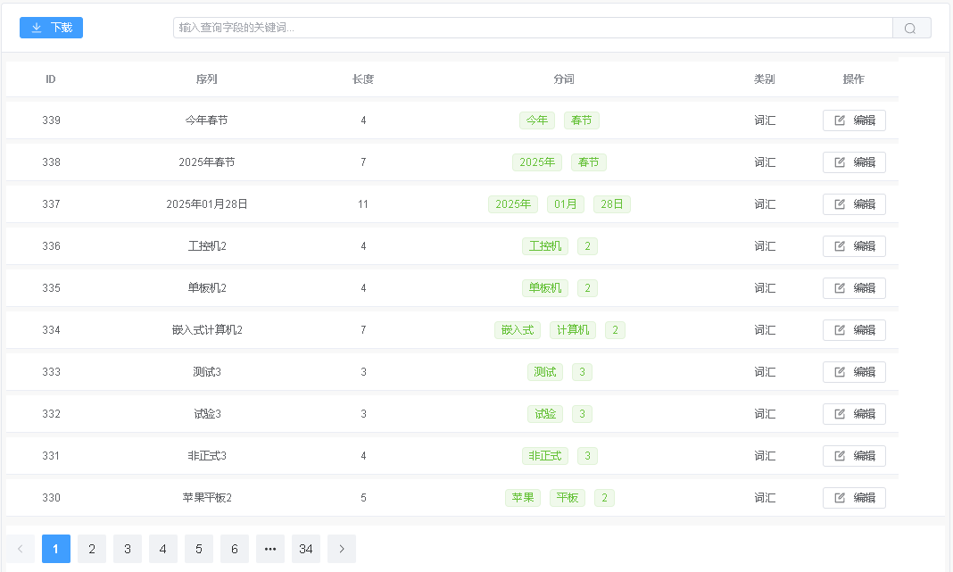Viewport: 953px width, 572px height.
Task: Jump to page 34
Action: pos(306,549)
